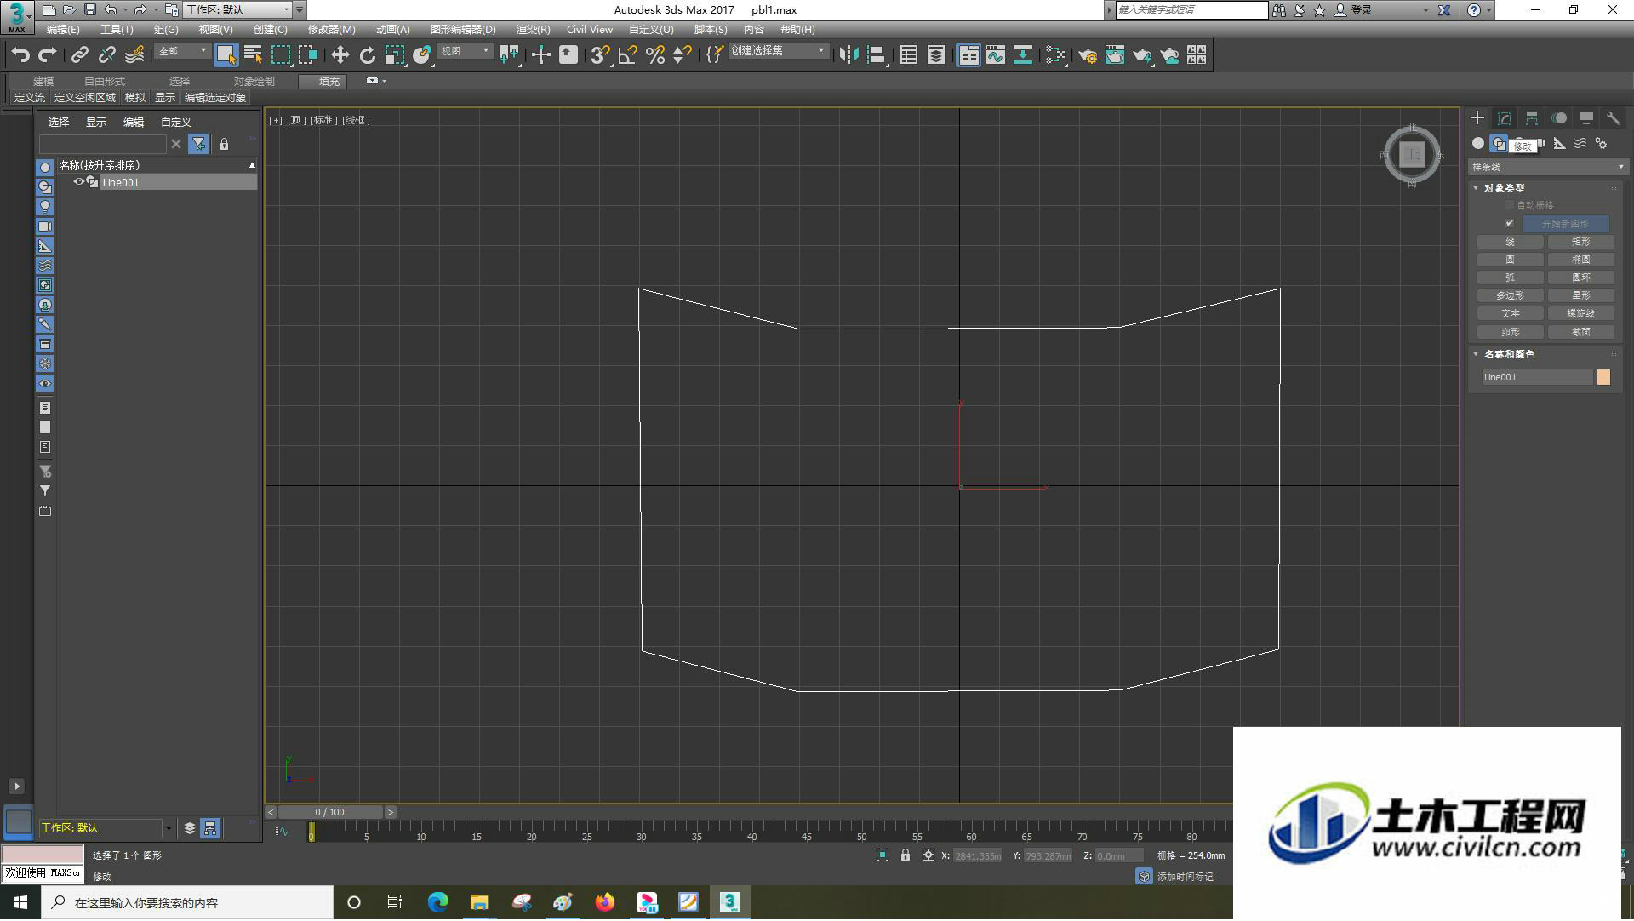1634x921 pixels.
Task: Click the 椭圆 shape button
Action: tap(1580, 260)
